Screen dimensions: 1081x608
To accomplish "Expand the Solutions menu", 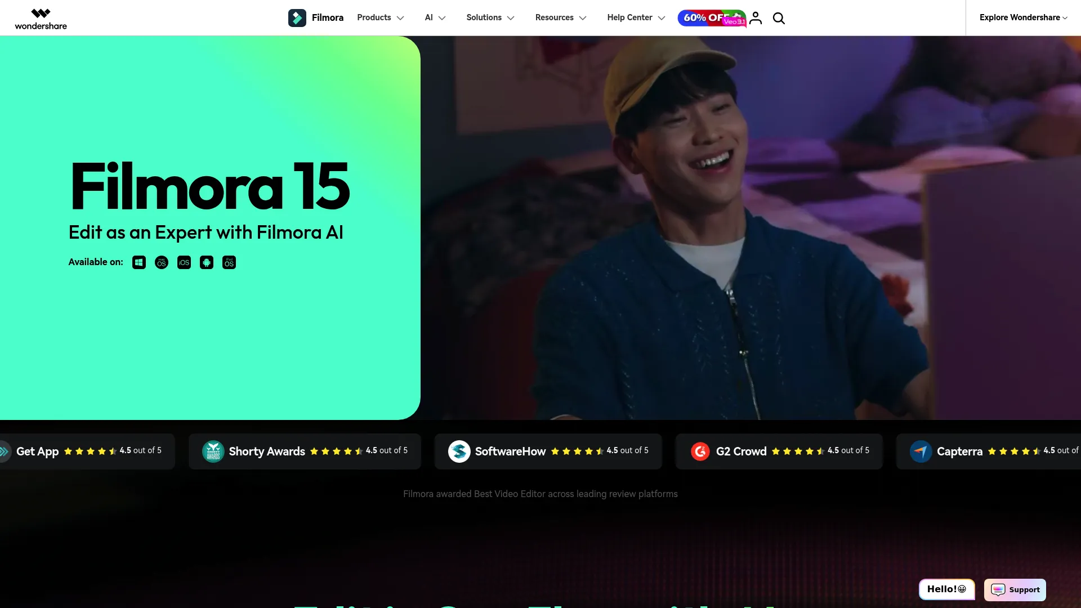I will 490,17.
